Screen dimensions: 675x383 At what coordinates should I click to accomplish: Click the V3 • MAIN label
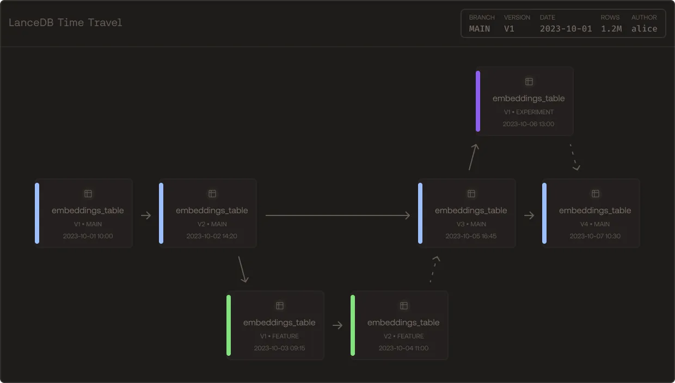(x=471, y=224)
